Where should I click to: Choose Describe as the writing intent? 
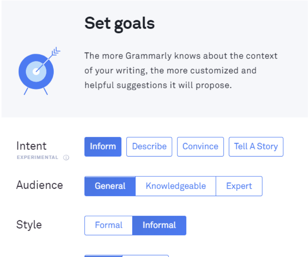click(x=149, y=147)
